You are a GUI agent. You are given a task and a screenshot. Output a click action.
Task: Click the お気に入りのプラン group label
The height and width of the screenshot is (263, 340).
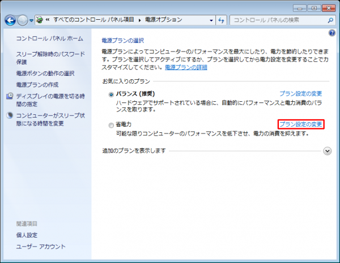click(126, 81)
